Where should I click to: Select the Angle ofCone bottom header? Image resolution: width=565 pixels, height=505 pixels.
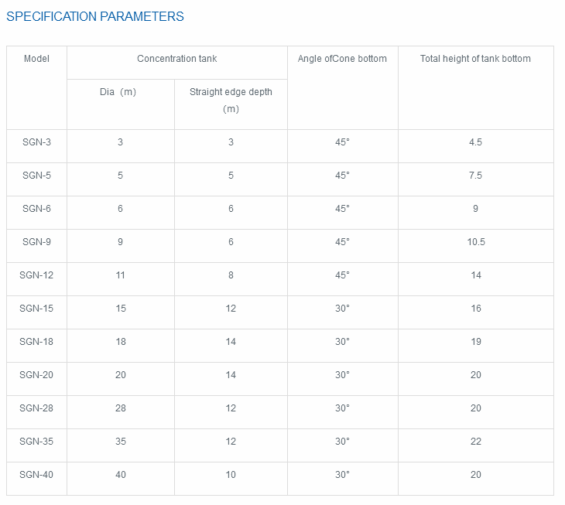(x=342, y=59)
